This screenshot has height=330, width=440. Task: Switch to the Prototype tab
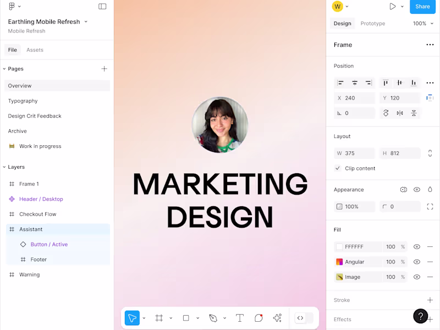coord(372,24)
